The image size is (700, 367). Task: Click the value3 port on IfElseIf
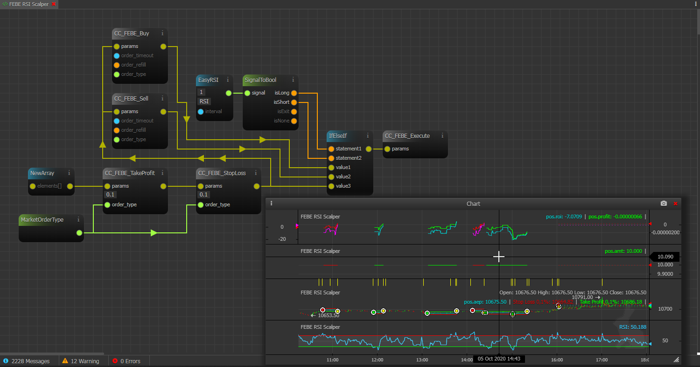pos(331,186)
